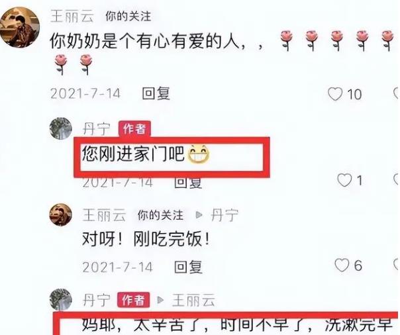The width and height of the screenshot is (400, 335).
Task: Open 王丽云's large profile avatar at top
Action: (20, 27)
